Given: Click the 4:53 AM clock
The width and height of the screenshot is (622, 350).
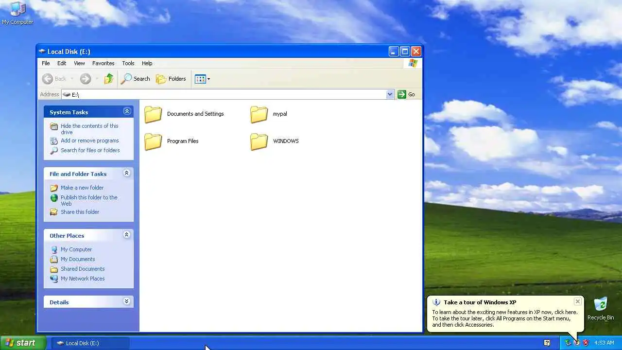Looking at the screenshot, I should tap(604, 343).
